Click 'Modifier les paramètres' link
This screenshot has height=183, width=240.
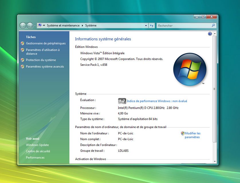pyautogui.click(x=192, y=135)
